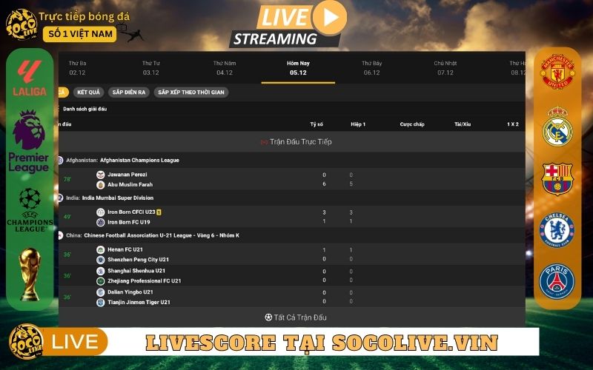Select the Hôm Nay 05.12 tab
The image size is (593, 370).
[x=298, y=68]
